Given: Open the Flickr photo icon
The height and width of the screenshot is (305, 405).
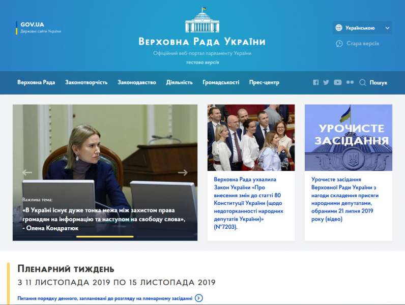Looking at the screenshot, I should 350,82.
